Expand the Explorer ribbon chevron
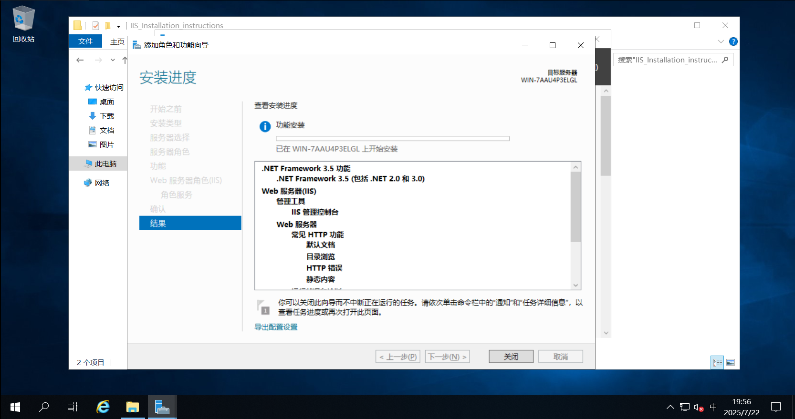This screenshot has width=795, height=419. 721,41
